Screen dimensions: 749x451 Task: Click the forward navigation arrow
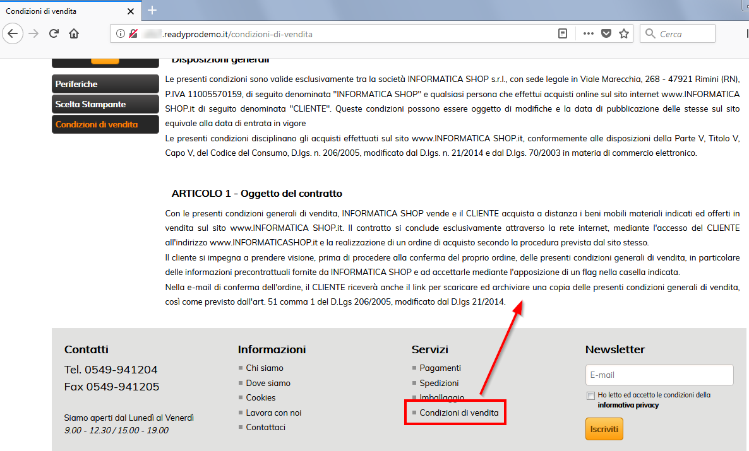(33, 33)
